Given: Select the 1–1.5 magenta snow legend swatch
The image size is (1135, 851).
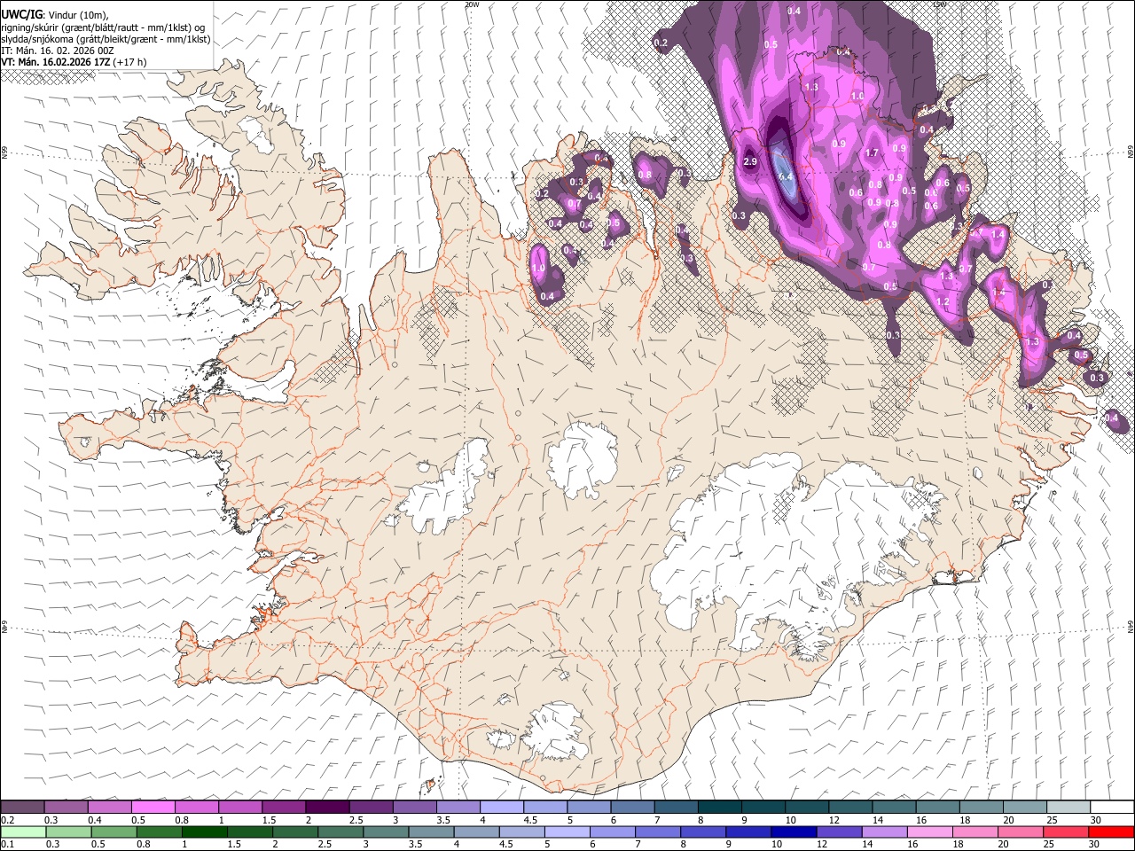Looking at the screenshot, I should point(240,807).
